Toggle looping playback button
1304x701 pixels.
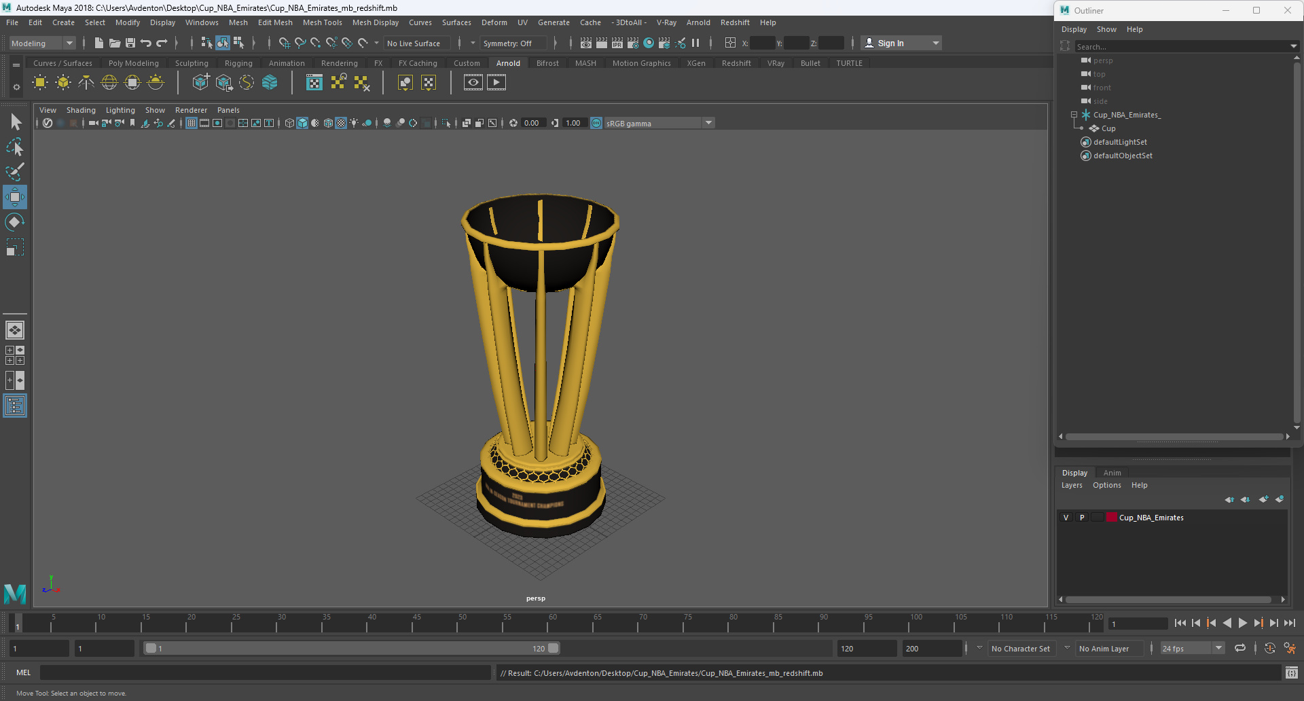tap(1240, 649)
